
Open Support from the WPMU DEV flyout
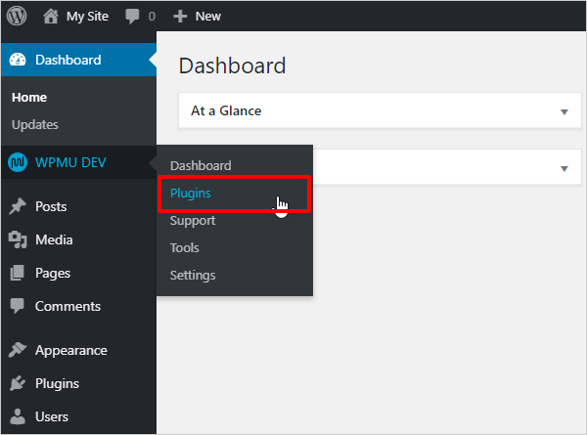(x=193, y=221)
